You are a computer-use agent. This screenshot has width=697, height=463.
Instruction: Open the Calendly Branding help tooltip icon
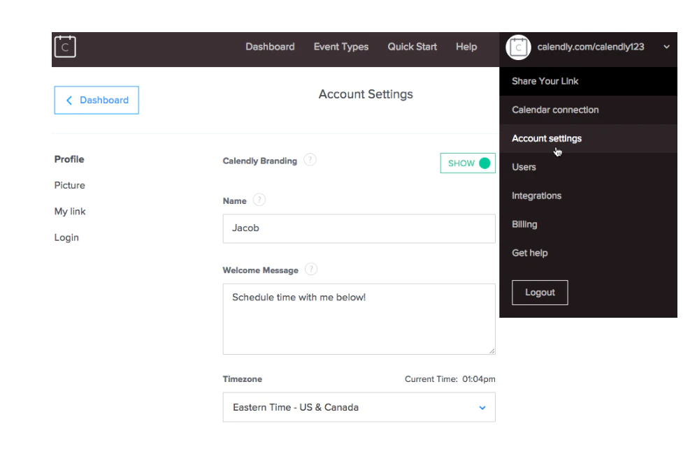point(310,160)
